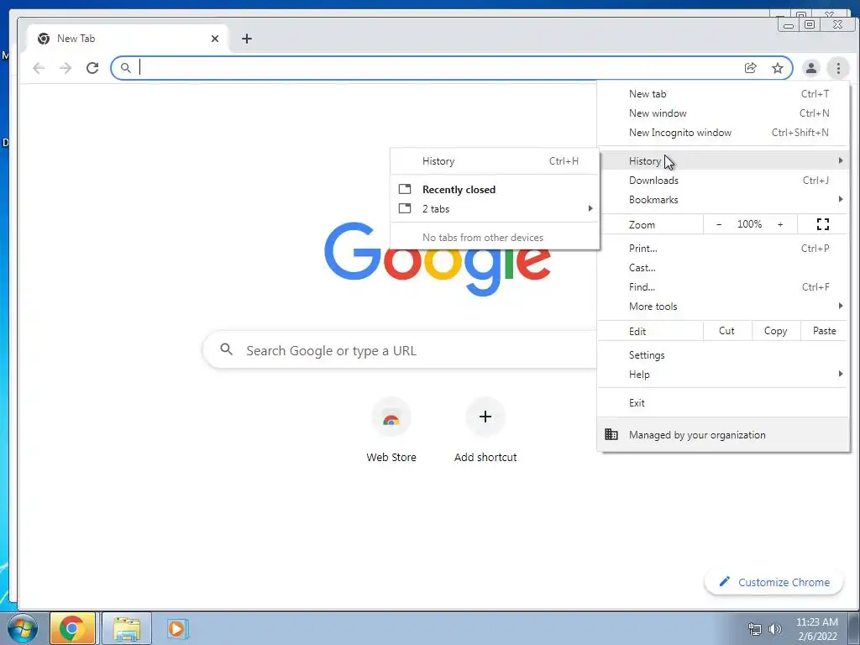
Task: Open a new tab with plus button
Action: click(x=247, y=39)
